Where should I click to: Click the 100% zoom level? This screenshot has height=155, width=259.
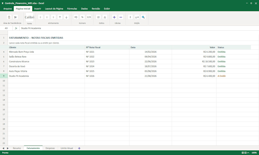[x=254, y=153]
